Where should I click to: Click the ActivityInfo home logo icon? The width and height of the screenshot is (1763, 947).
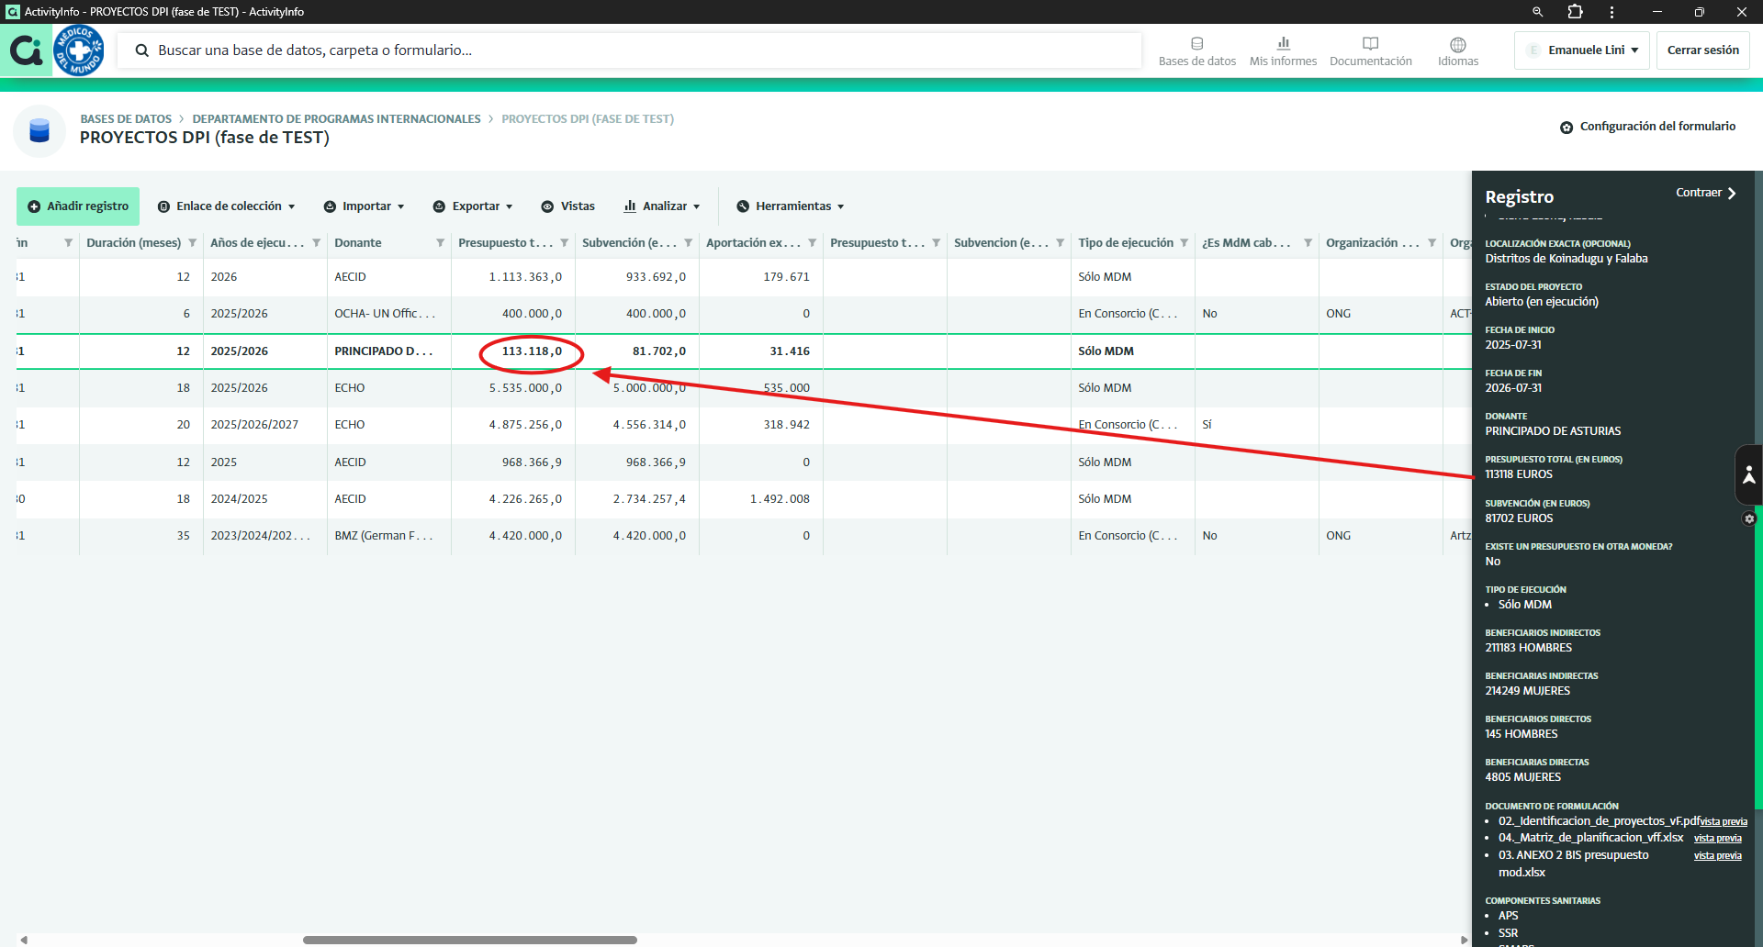coord(26,50)
